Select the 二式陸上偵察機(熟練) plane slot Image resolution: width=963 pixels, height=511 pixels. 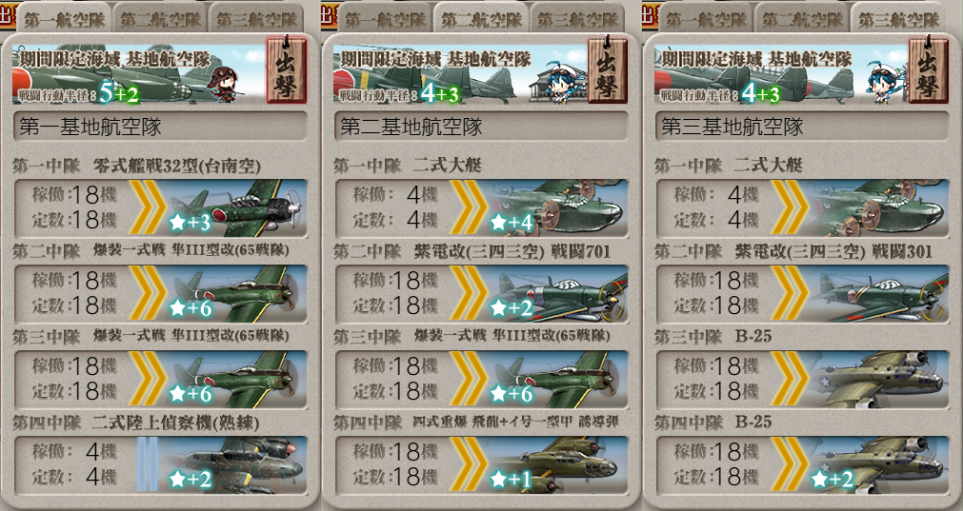point(160,464)
